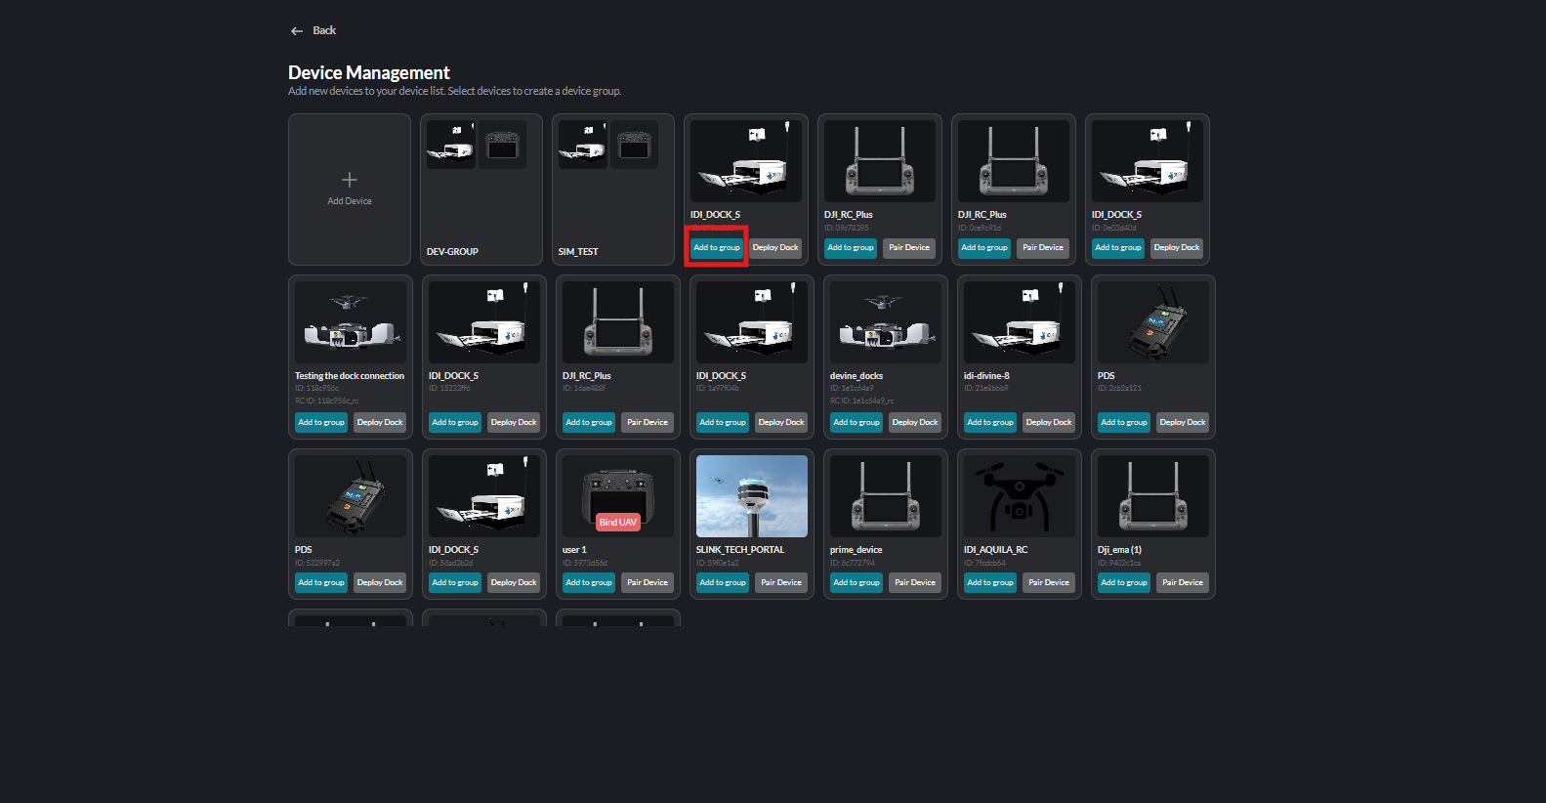Image resolution: width=1546 pixels, height=803 pixels.
Task: Click the 'RC ID: 1e1c64a9_rc' text
Action: [x=861, y=401]
